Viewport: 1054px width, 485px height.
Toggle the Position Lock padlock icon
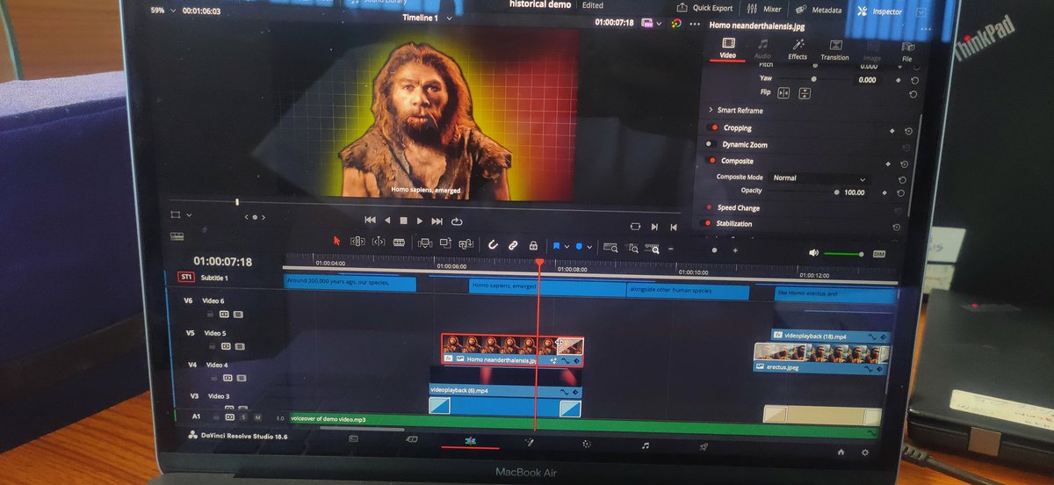pos(534,246)
